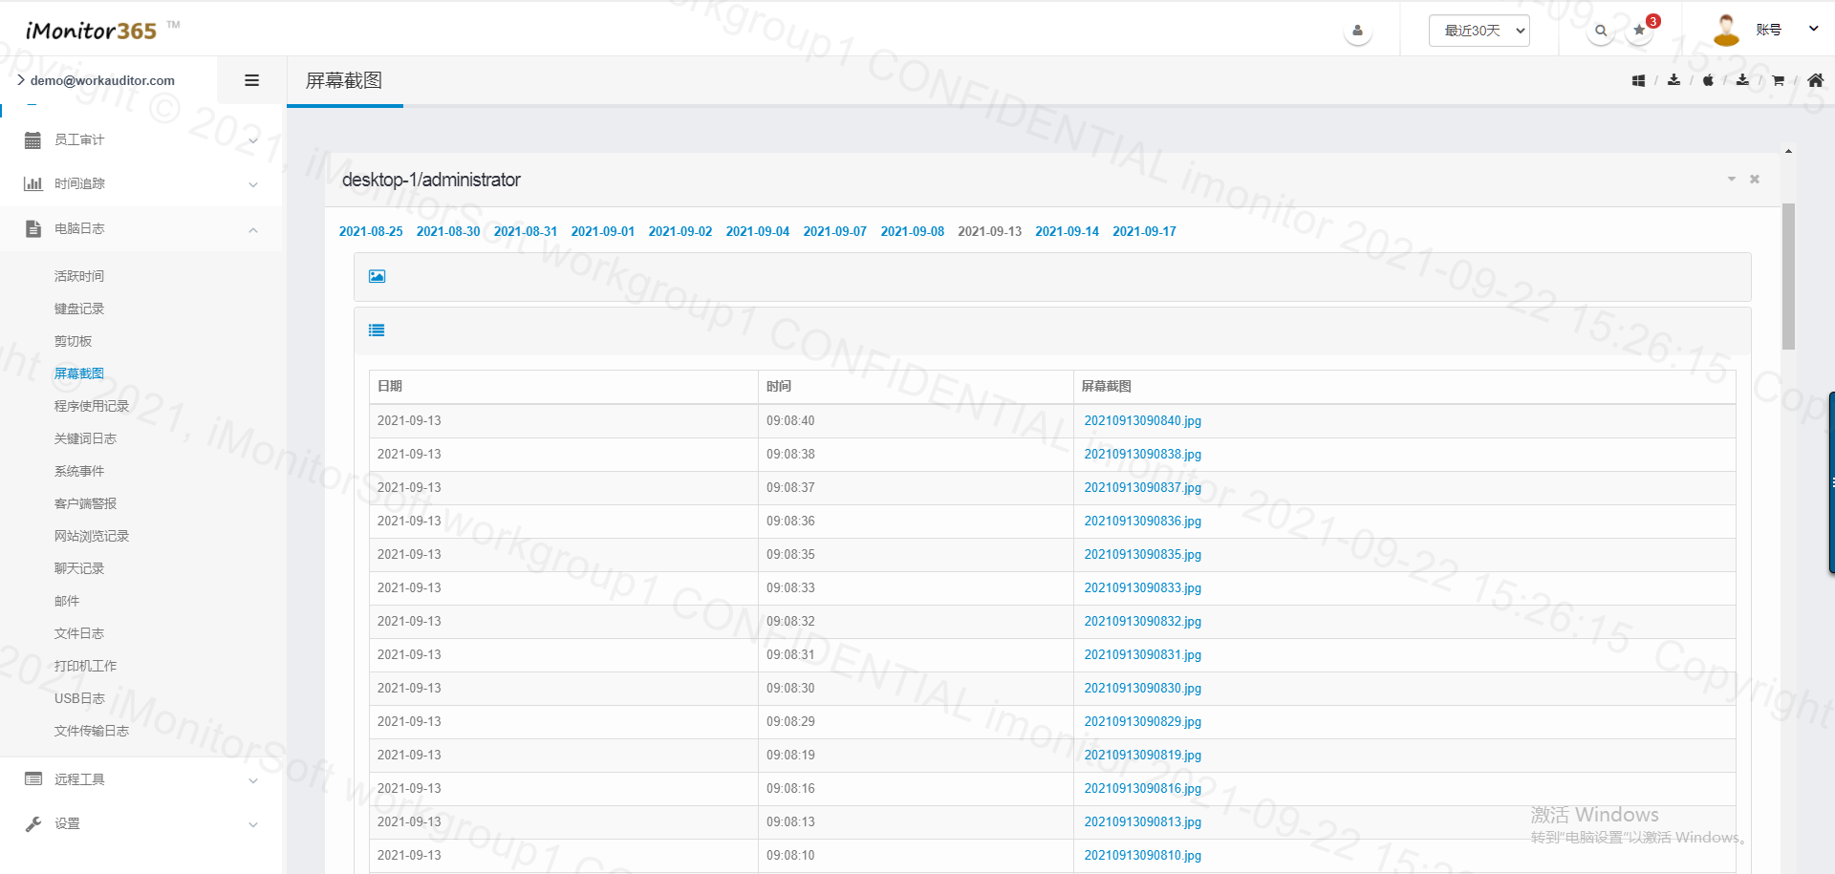Open the 账号 account dropdown arrow
Image resolution: width=1835 pixels, height=874 pixels.
[x=1813, y=29]
